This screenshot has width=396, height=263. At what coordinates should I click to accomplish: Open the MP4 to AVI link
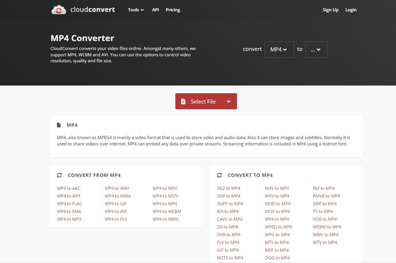(x=116, y=211)
